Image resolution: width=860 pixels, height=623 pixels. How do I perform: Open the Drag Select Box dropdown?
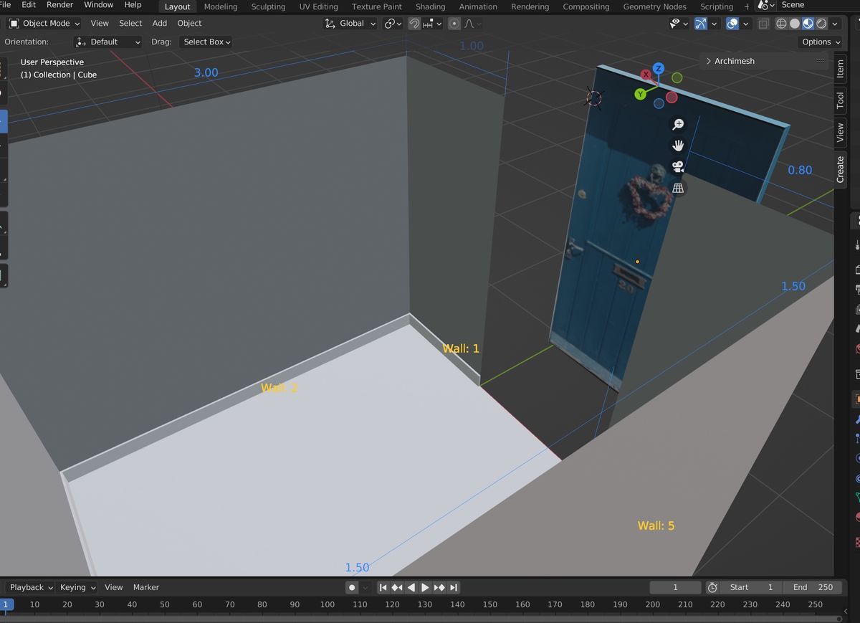(x=206, y=42)
